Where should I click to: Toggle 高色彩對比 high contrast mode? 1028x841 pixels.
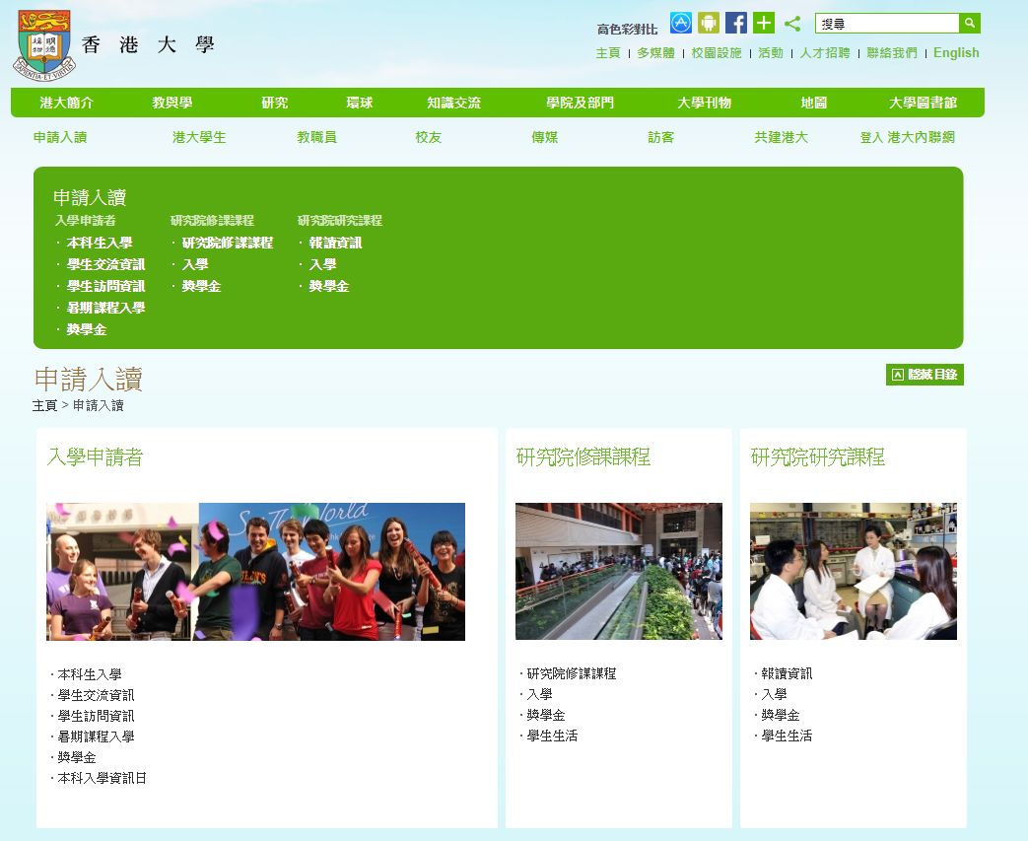pos(628,30)
